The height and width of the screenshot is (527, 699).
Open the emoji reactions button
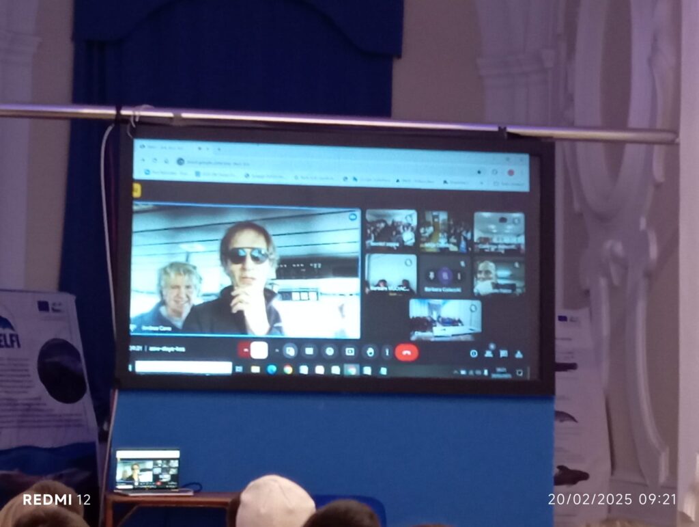click(330, 351)
